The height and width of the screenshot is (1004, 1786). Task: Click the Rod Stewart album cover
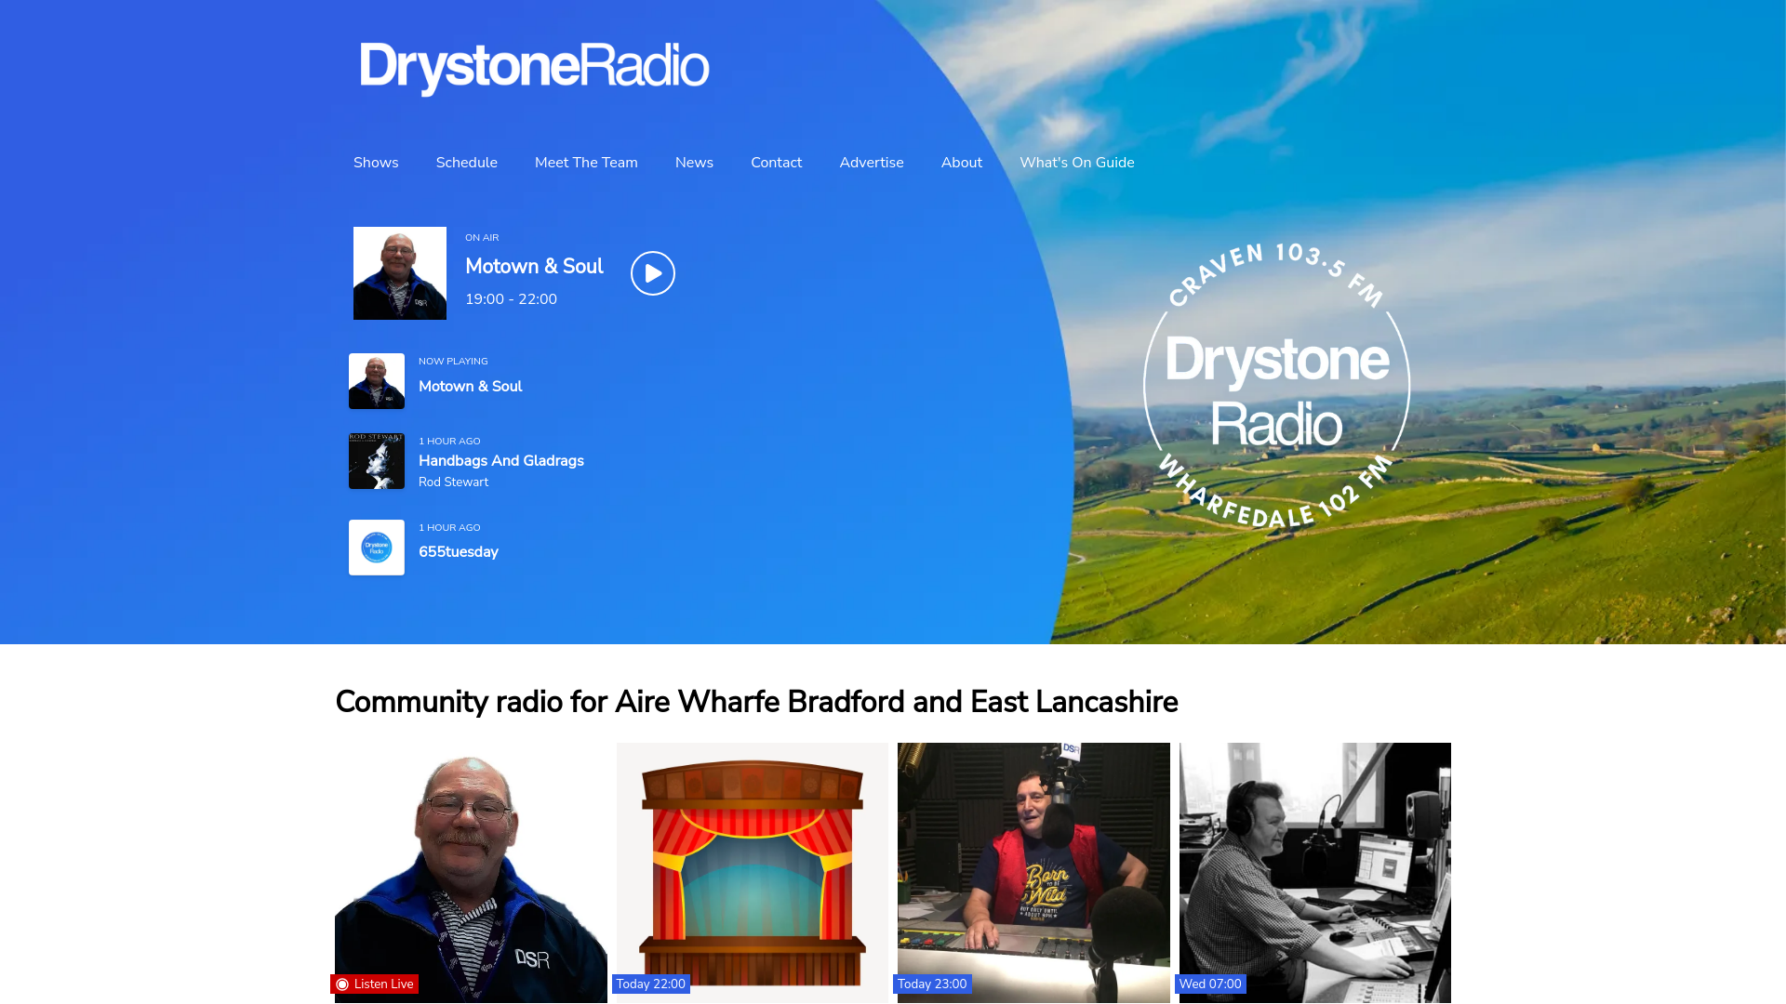(x=377, y=461)
